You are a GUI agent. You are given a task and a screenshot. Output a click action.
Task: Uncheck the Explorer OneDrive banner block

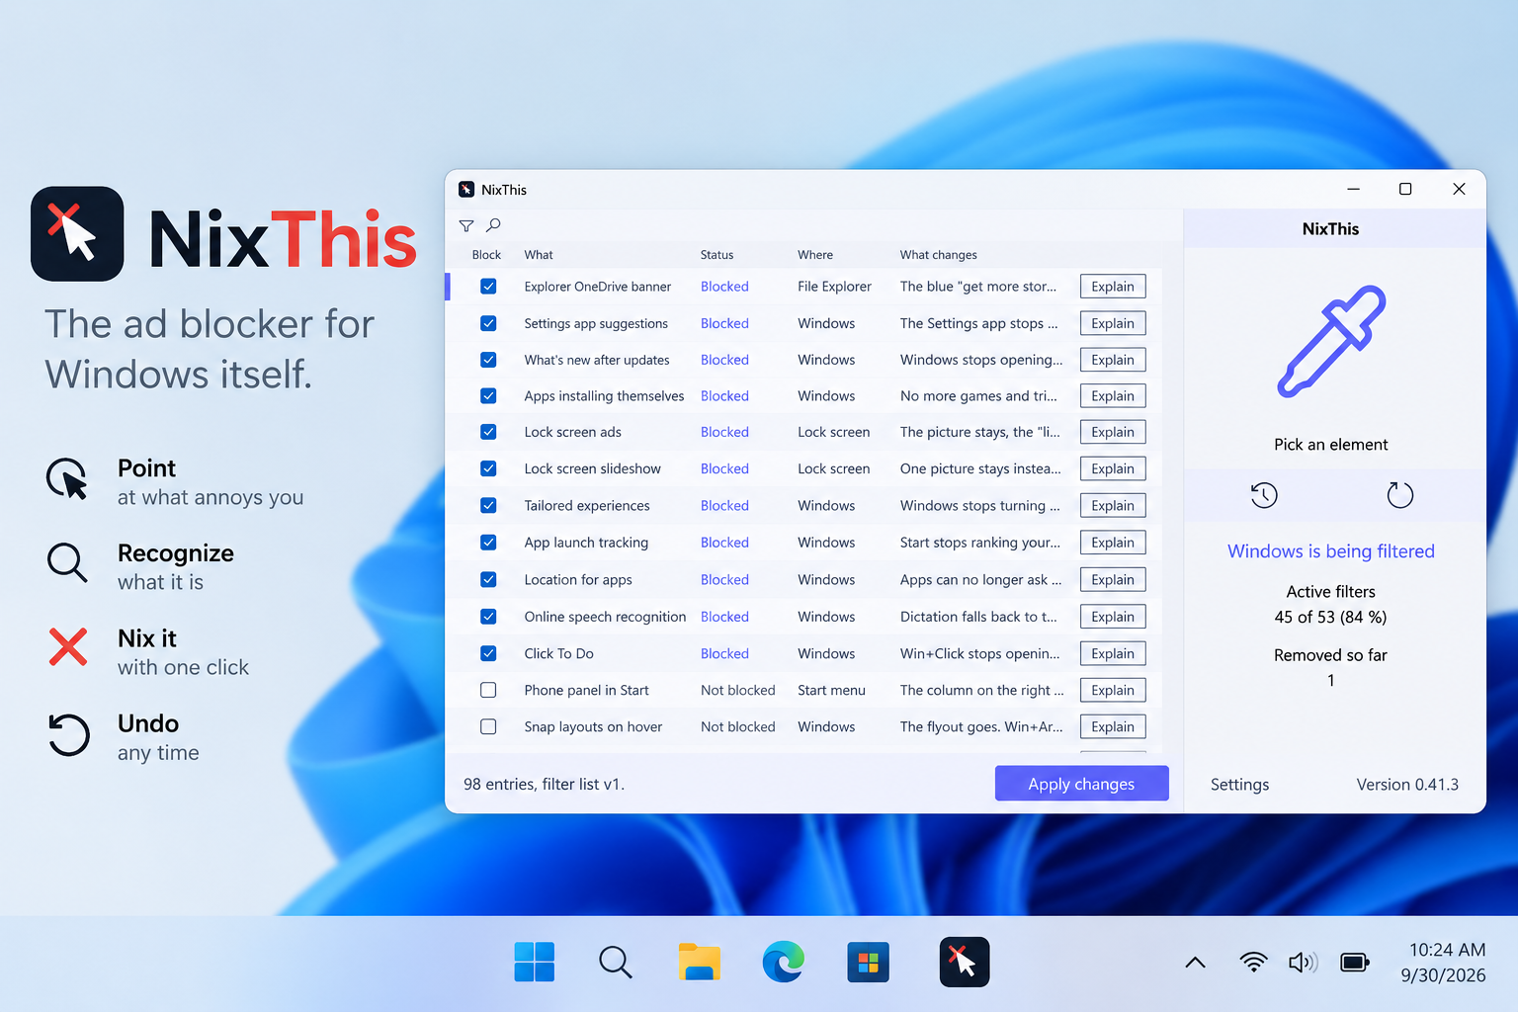coord(488,287)
